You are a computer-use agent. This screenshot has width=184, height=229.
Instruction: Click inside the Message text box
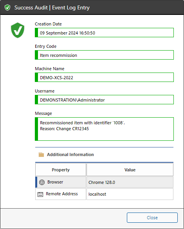coord(104,129)
